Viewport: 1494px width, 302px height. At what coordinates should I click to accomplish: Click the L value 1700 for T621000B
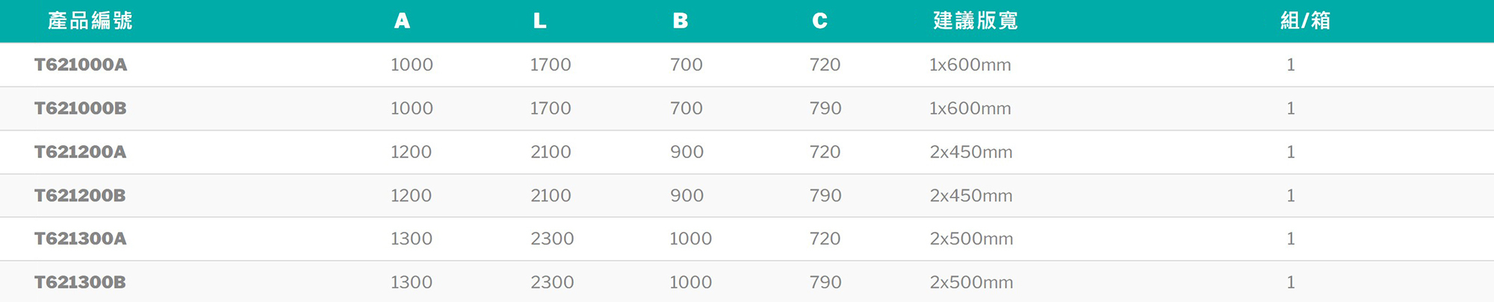551,108
